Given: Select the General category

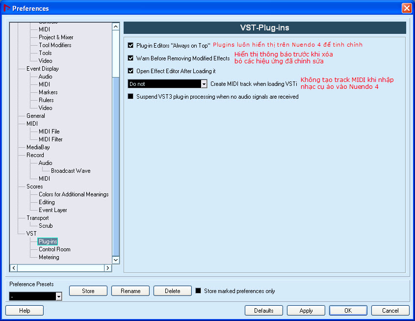Looking at the screenshot, I should click(x=35, y=116).
